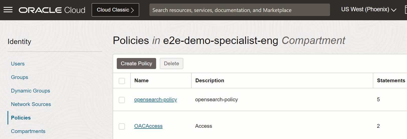Click the Name column header
This screenshot has width=407, height=139.
141,80
